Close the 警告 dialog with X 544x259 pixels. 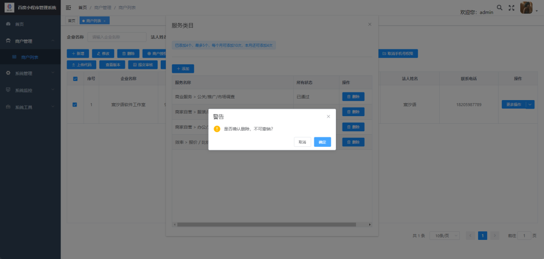click(x=328, y=116)
